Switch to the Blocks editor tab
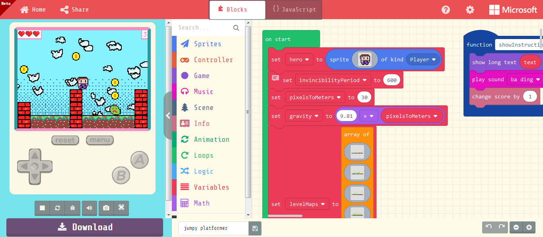Viewport: 543px width, 237px height. pos(237,10)
